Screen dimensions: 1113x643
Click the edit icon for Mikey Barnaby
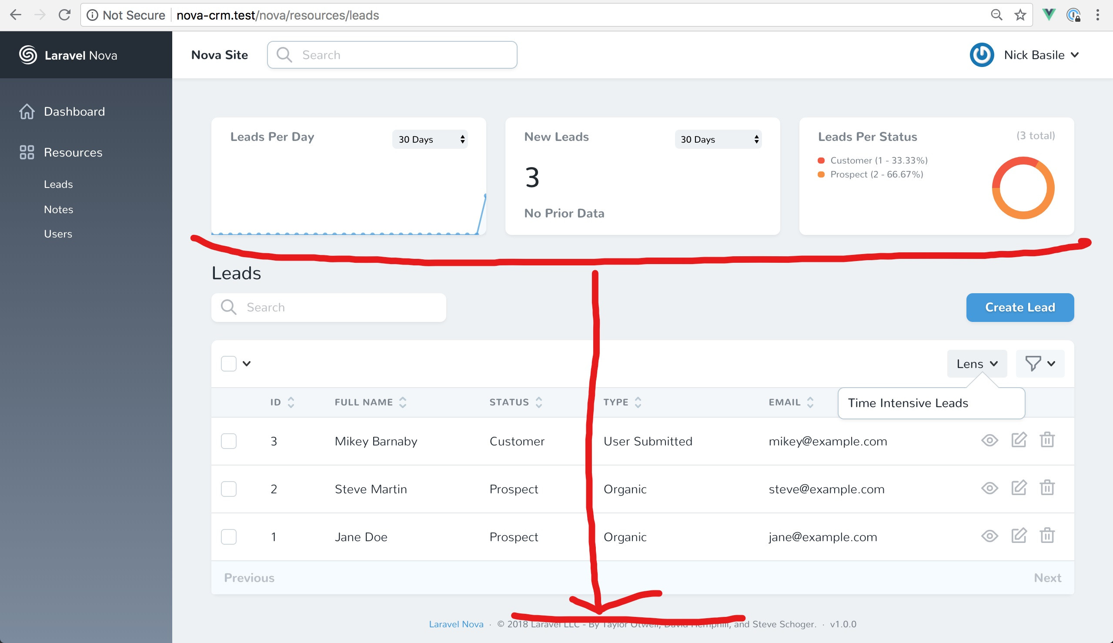click(x=1019, y=440)
